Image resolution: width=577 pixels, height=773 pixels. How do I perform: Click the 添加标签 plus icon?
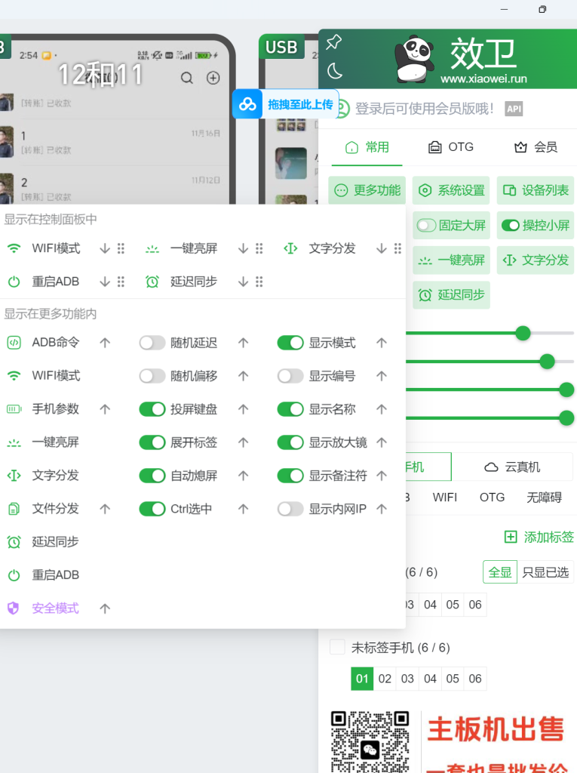(511, 537)
